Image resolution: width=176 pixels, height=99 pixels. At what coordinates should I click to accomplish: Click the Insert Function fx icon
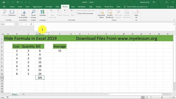[31, 24]
